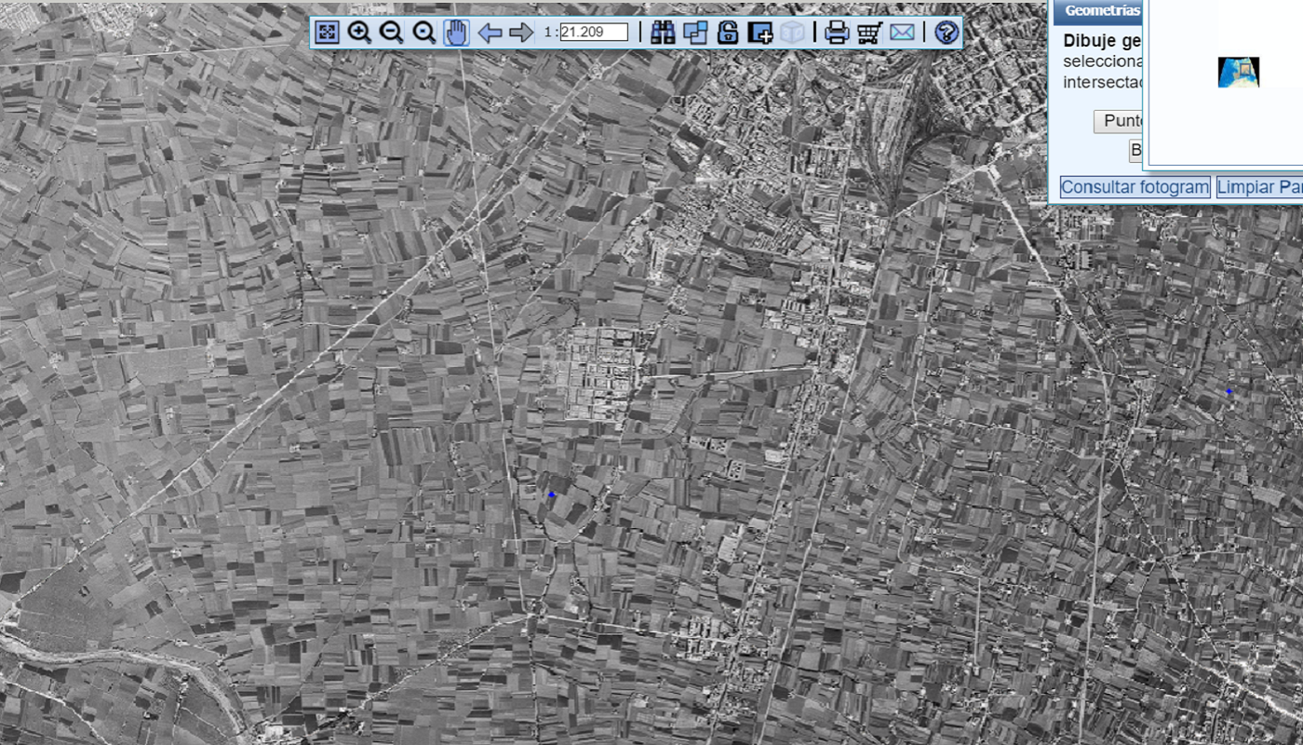The width and height of the screenshot is (1303, 745).
Task: Click the Consultar fotogram button
Action: coord(1135,187)
